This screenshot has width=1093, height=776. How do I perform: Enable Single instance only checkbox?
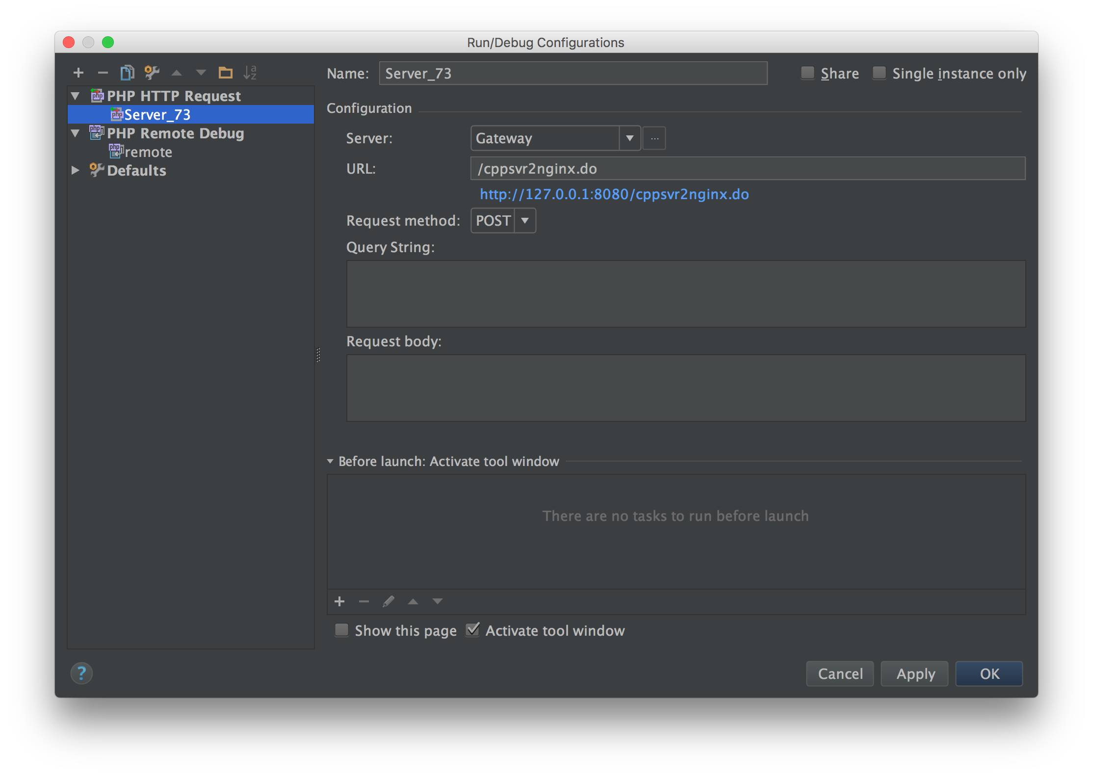click(x=879, y=73)
